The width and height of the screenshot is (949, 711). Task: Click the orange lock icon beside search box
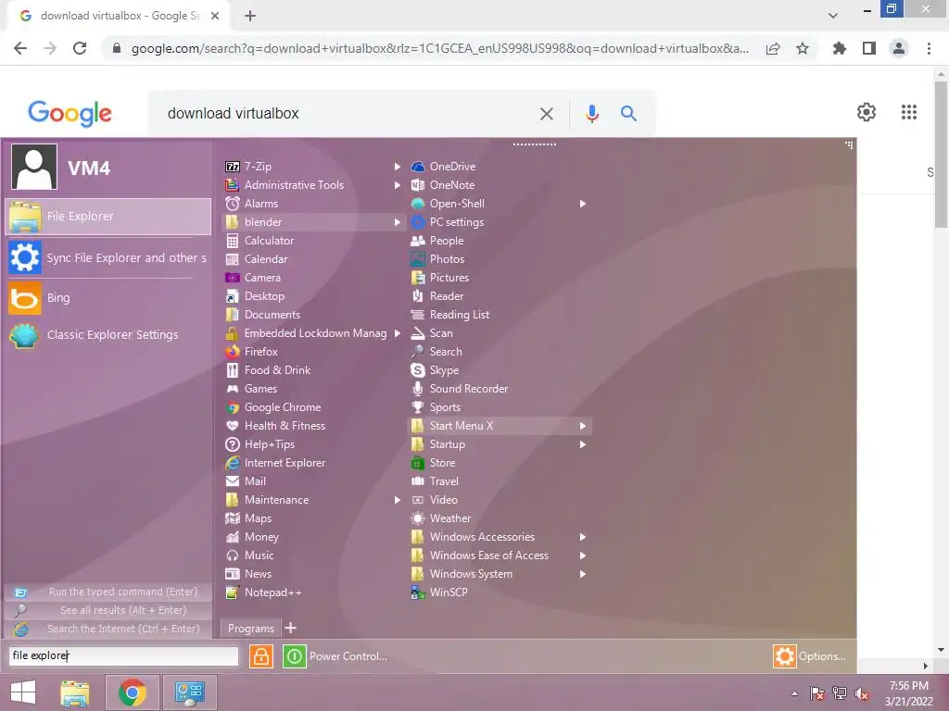coord(261,656)
